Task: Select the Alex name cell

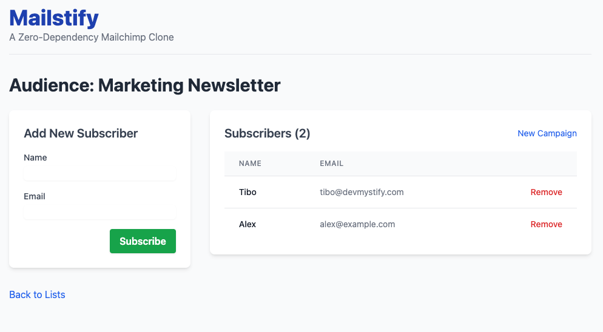Action: pyautogui.click(x=248, y=224)
